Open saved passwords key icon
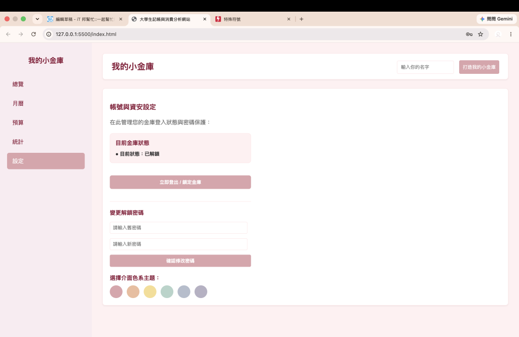The height and width of the screenshot is (337, 519). pos(469,34)
